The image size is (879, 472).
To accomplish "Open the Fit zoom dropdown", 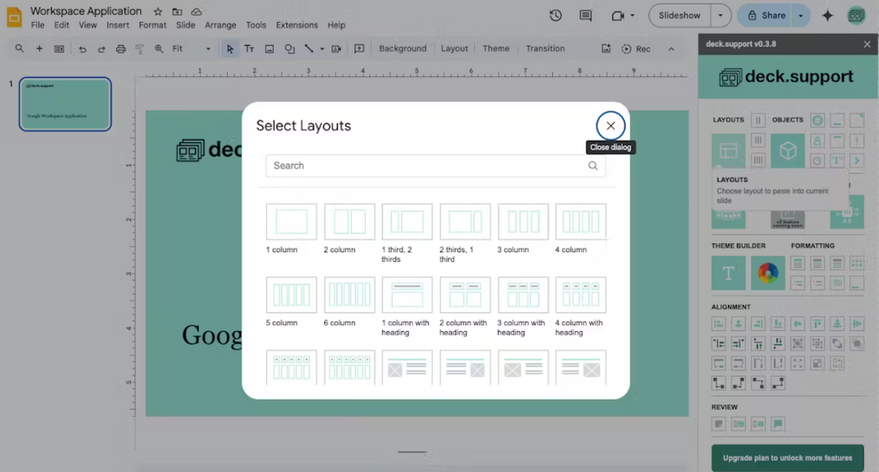I will (192, 49).
